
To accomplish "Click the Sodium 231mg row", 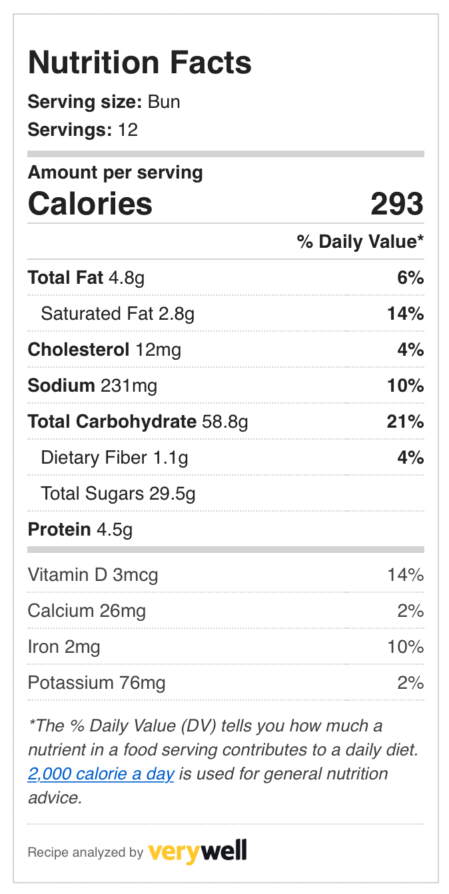I will (x=226, y=385).
